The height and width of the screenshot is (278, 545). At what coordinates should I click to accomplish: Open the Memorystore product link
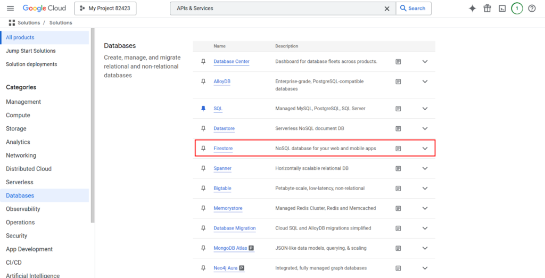[228, 208]
